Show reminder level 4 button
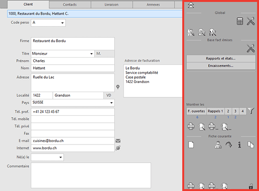The height and width of the screenshot is (191, 259). click(243, 111)
